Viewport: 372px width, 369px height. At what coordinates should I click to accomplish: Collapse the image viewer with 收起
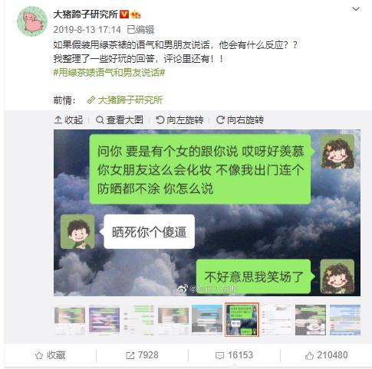[68, 119]
